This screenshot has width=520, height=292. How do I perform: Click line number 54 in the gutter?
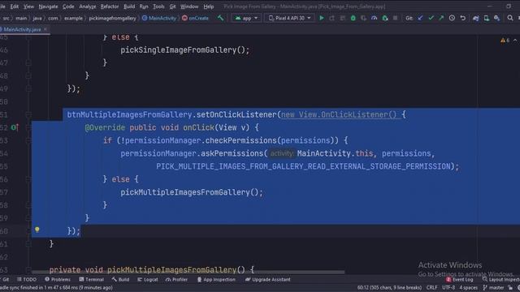pos(4,153)
